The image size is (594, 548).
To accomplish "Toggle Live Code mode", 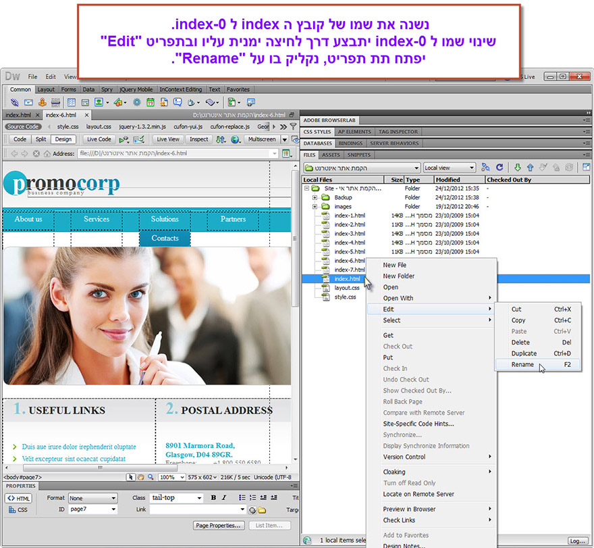I will click(x=99, y=139).
